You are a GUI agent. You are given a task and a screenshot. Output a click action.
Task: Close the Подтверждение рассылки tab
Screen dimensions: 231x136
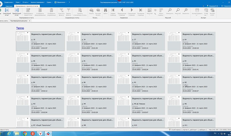point(29,21)
